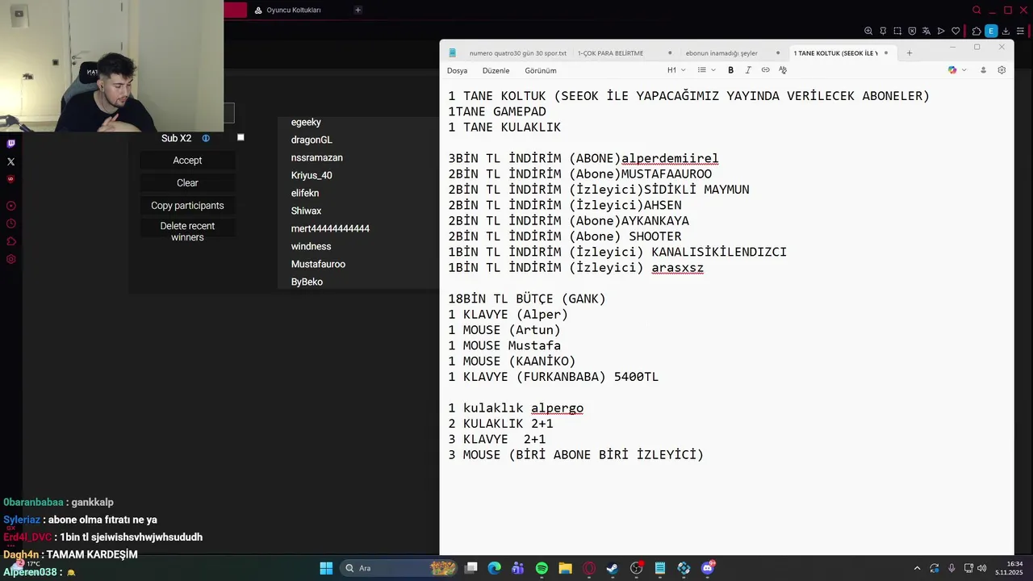Select participant ByBeko in list
This screenshot has width=1033, height=581.
(x=307, y=282)
